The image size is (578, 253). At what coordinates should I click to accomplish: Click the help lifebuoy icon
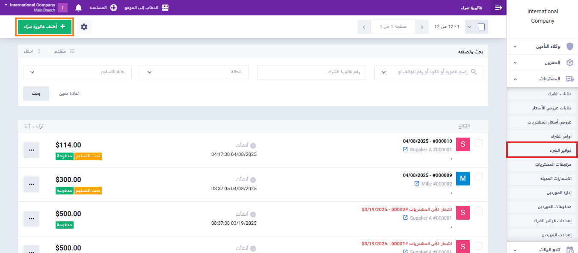point(113,8)
